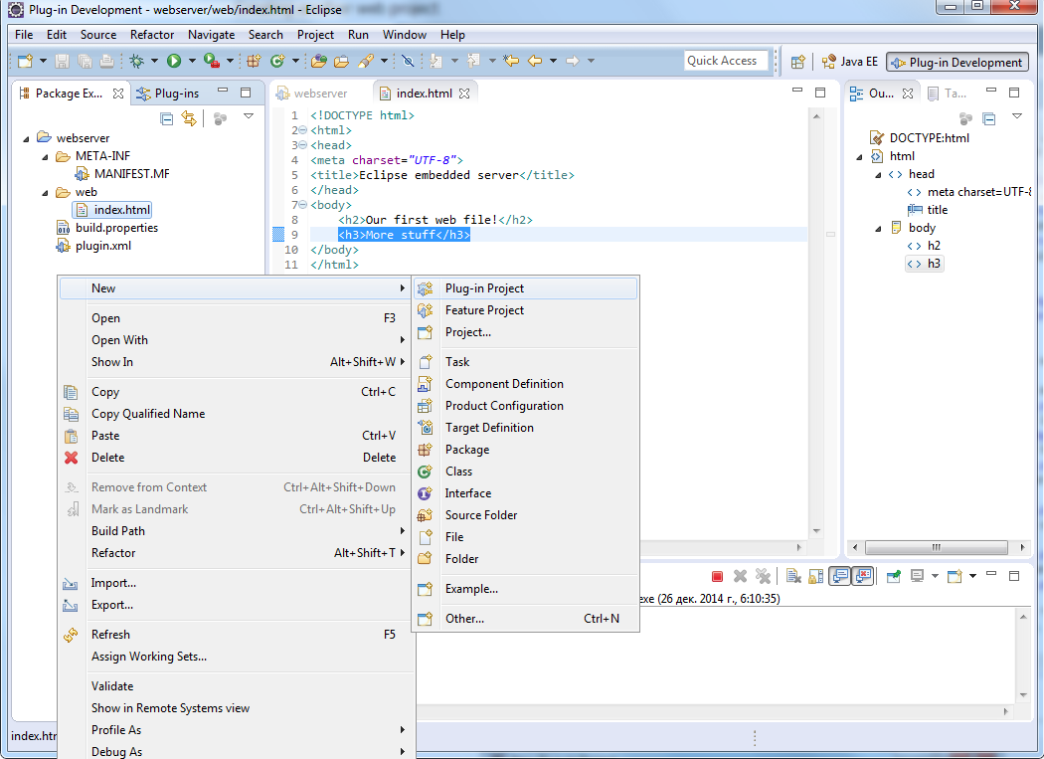1044x759 pixels.
Task: Select Refresh in the context menu
Action: click(x=237, y=635)
